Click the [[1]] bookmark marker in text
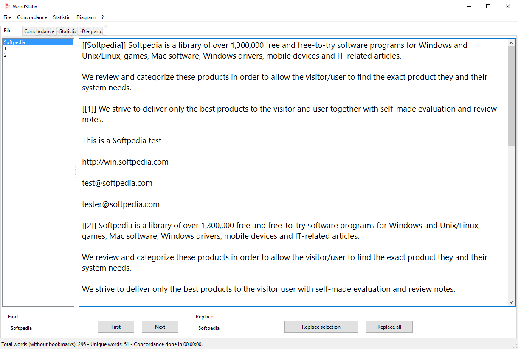 pyautogui.click(x=89, y=109)
